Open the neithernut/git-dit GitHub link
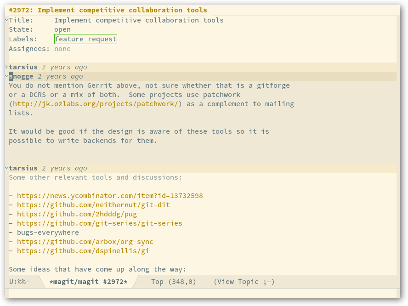The height and width of the screenshot is (306, 408). 93,205
